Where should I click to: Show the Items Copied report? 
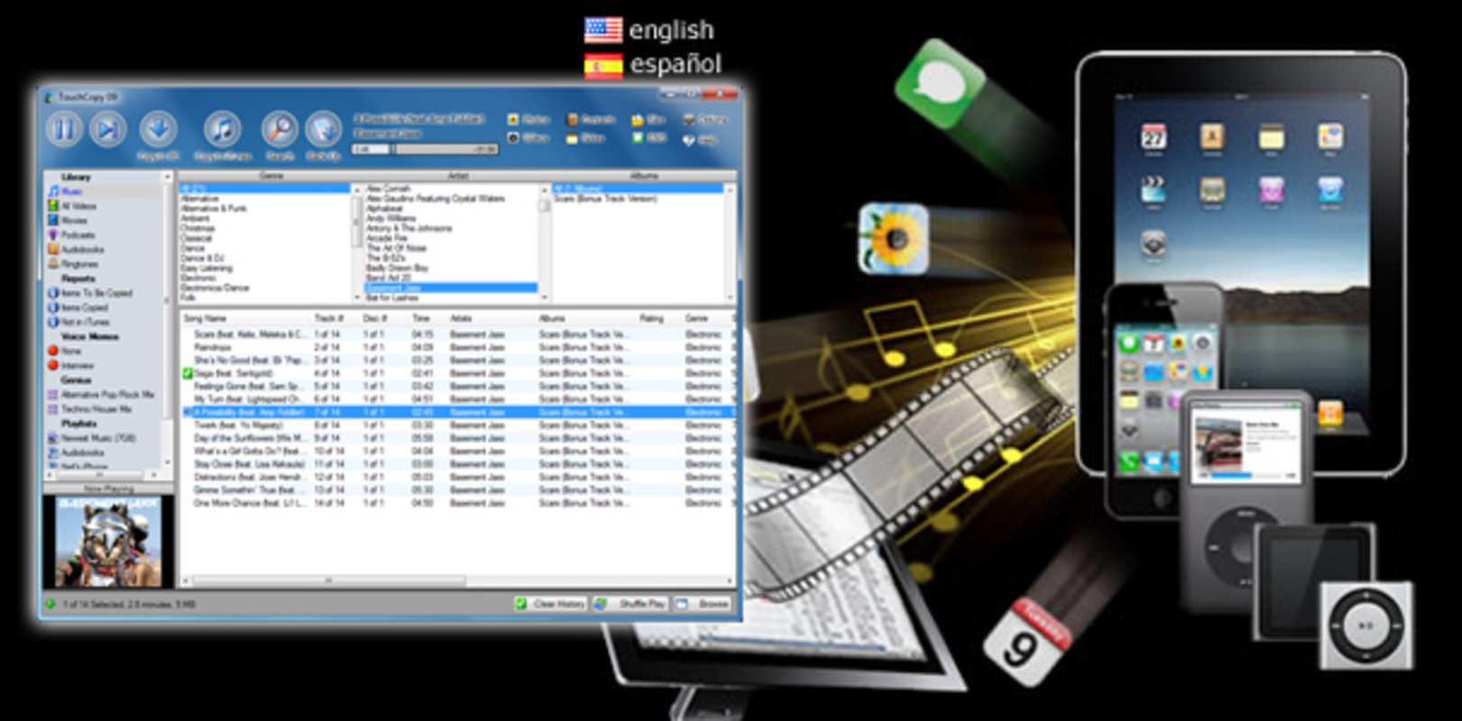tap(78, 307)
